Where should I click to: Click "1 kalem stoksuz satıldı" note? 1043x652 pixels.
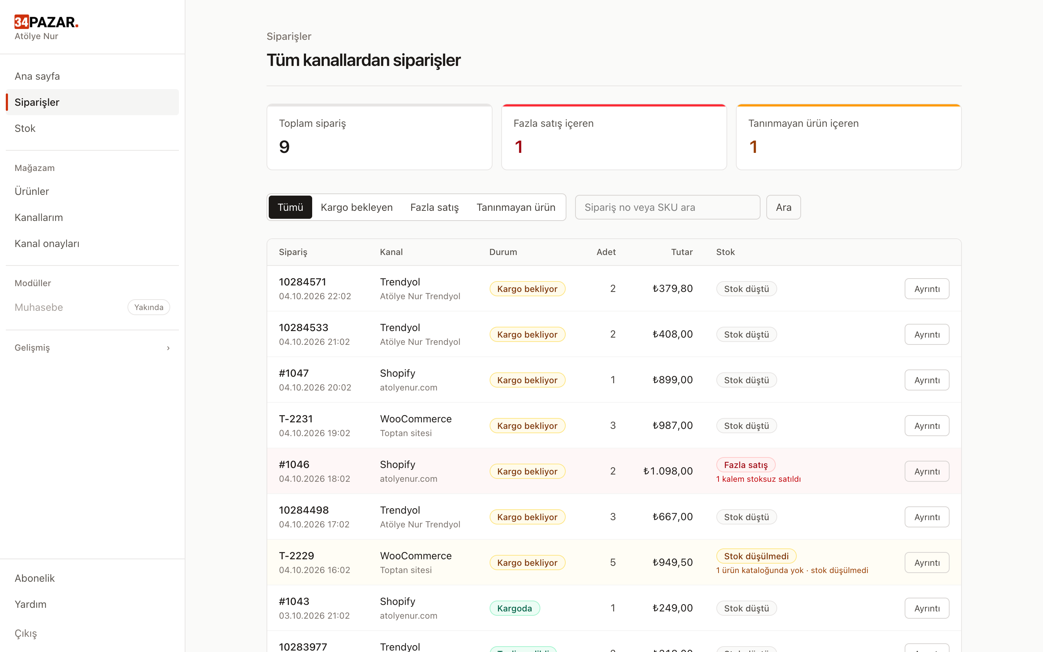tap(758, 479)
